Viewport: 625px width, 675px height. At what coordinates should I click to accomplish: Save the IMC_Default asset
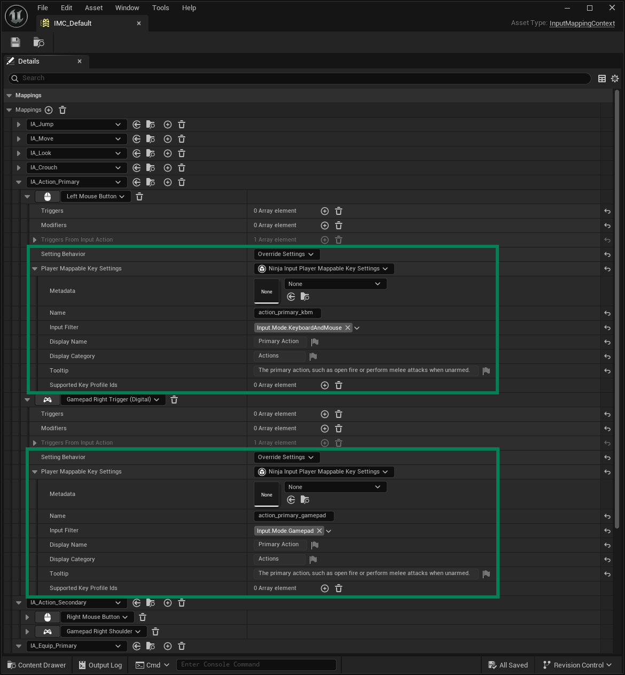click(x=15, y=42)
